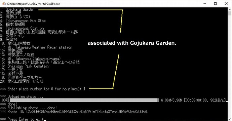
Task: Close the JPG2GSV.exe window
Action: click(x=226, y=4)
